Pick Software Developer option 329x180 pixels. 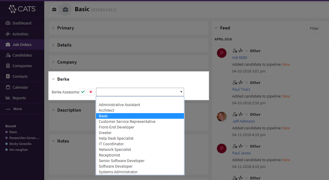[x=140, y=166]
